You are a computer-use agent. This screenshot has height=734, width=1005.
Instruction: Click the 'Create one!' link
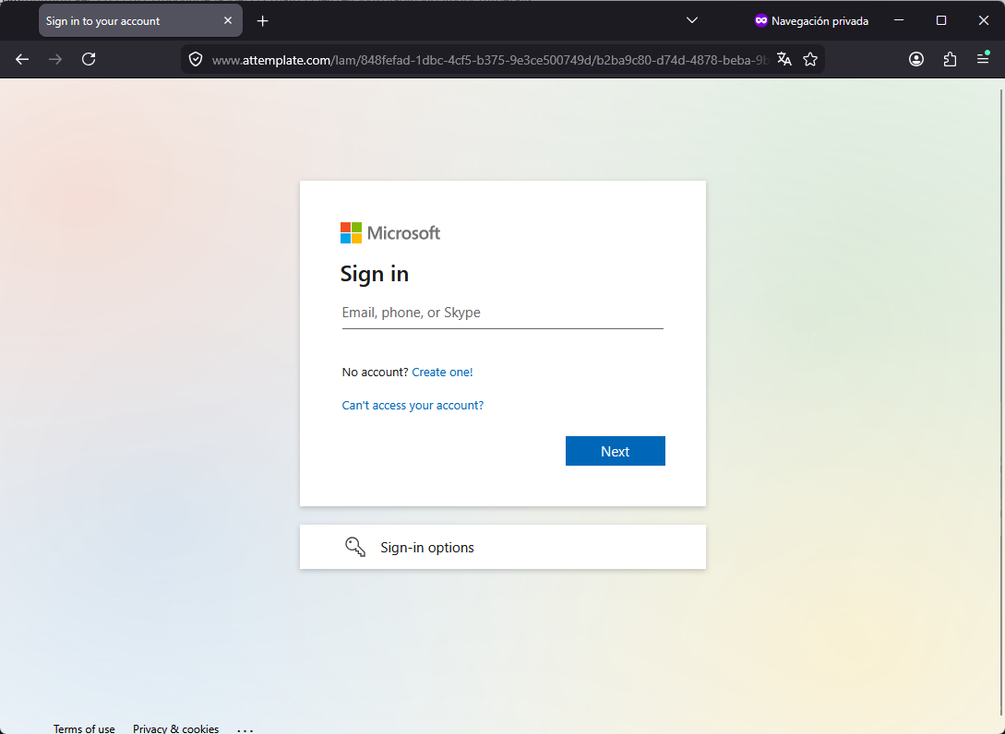tap(442, 373)
